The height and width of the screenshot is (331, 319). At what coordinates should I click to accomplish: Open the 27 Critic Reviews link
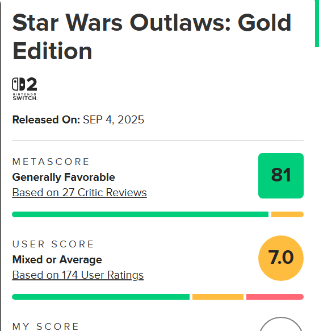coord(79,193)
